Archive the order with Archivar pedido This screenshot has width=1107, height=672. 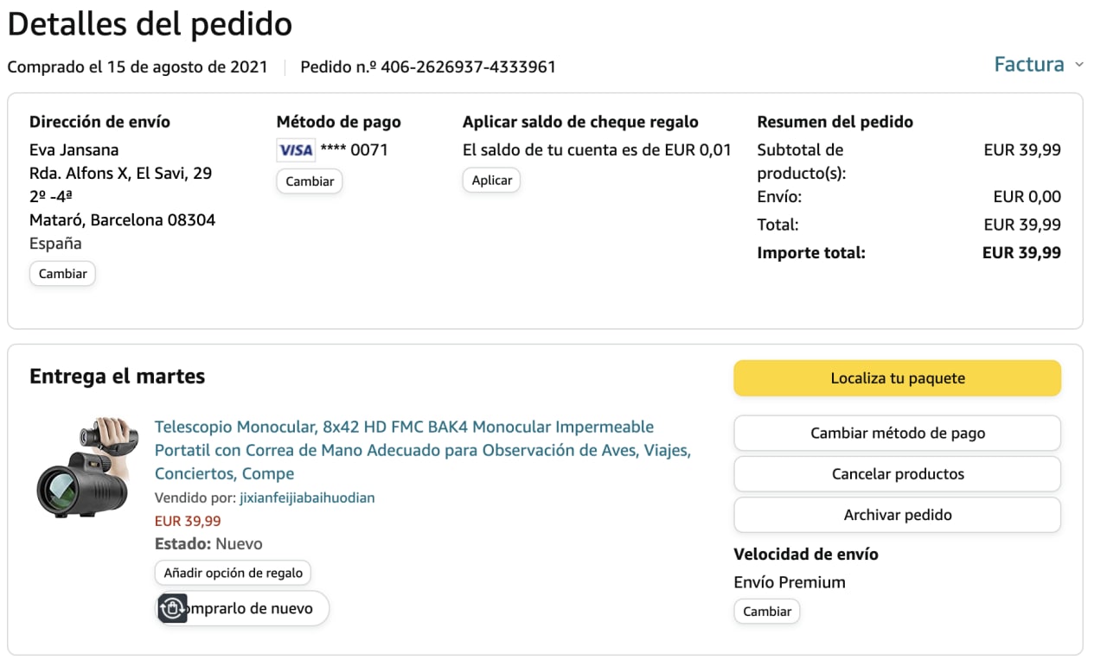tap(897, 515)
